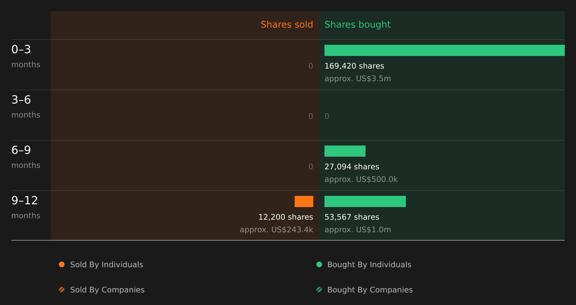Select the Sold By Companies legend label
Screen dimensions: 576x305
[x=107, y=290]
